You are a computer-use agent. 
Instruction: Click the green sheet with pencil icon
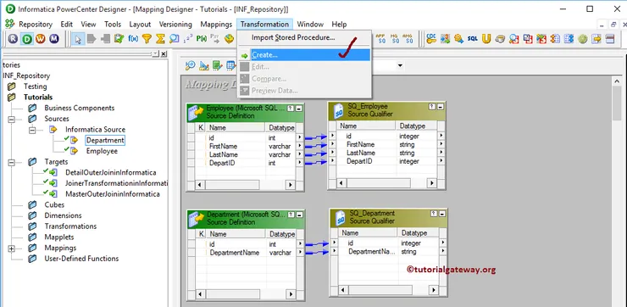point(217,65)
